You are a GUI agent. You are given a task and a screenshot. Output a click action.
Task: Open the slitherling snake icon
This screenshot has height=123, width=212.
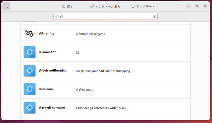click(29, 33)
